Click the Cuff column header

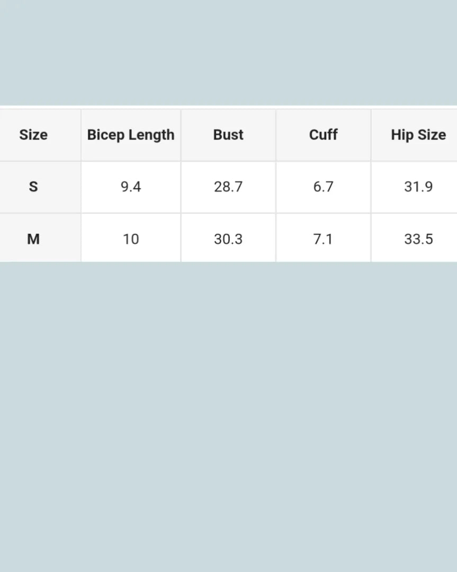323,135
